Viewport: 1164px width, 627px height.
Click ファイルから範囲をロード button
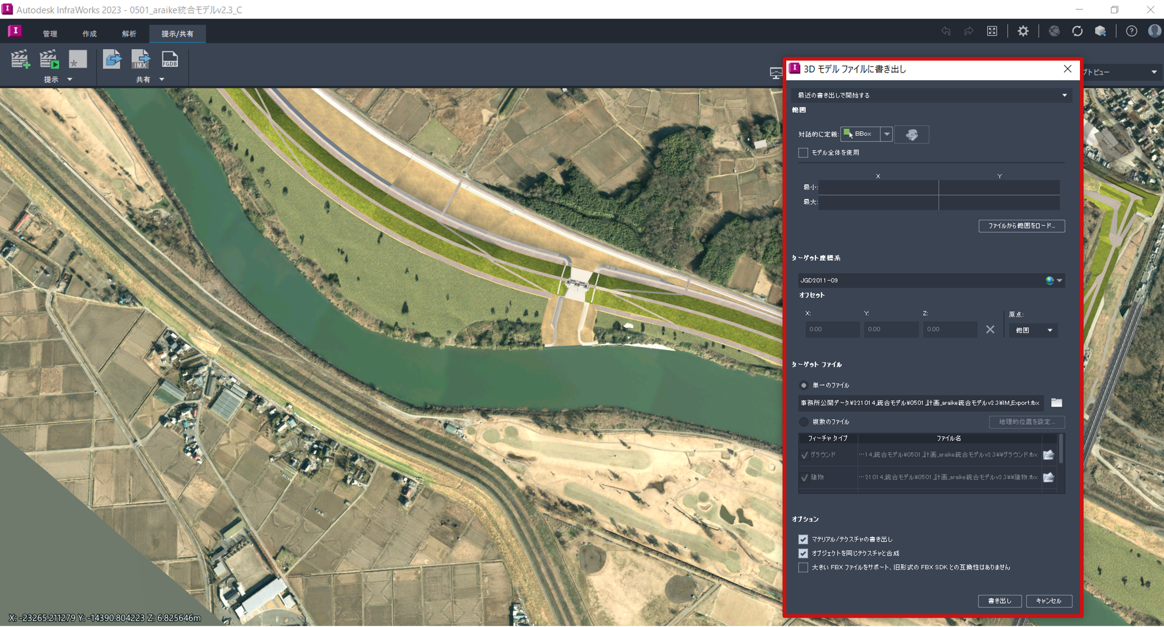click(1021, 226)
